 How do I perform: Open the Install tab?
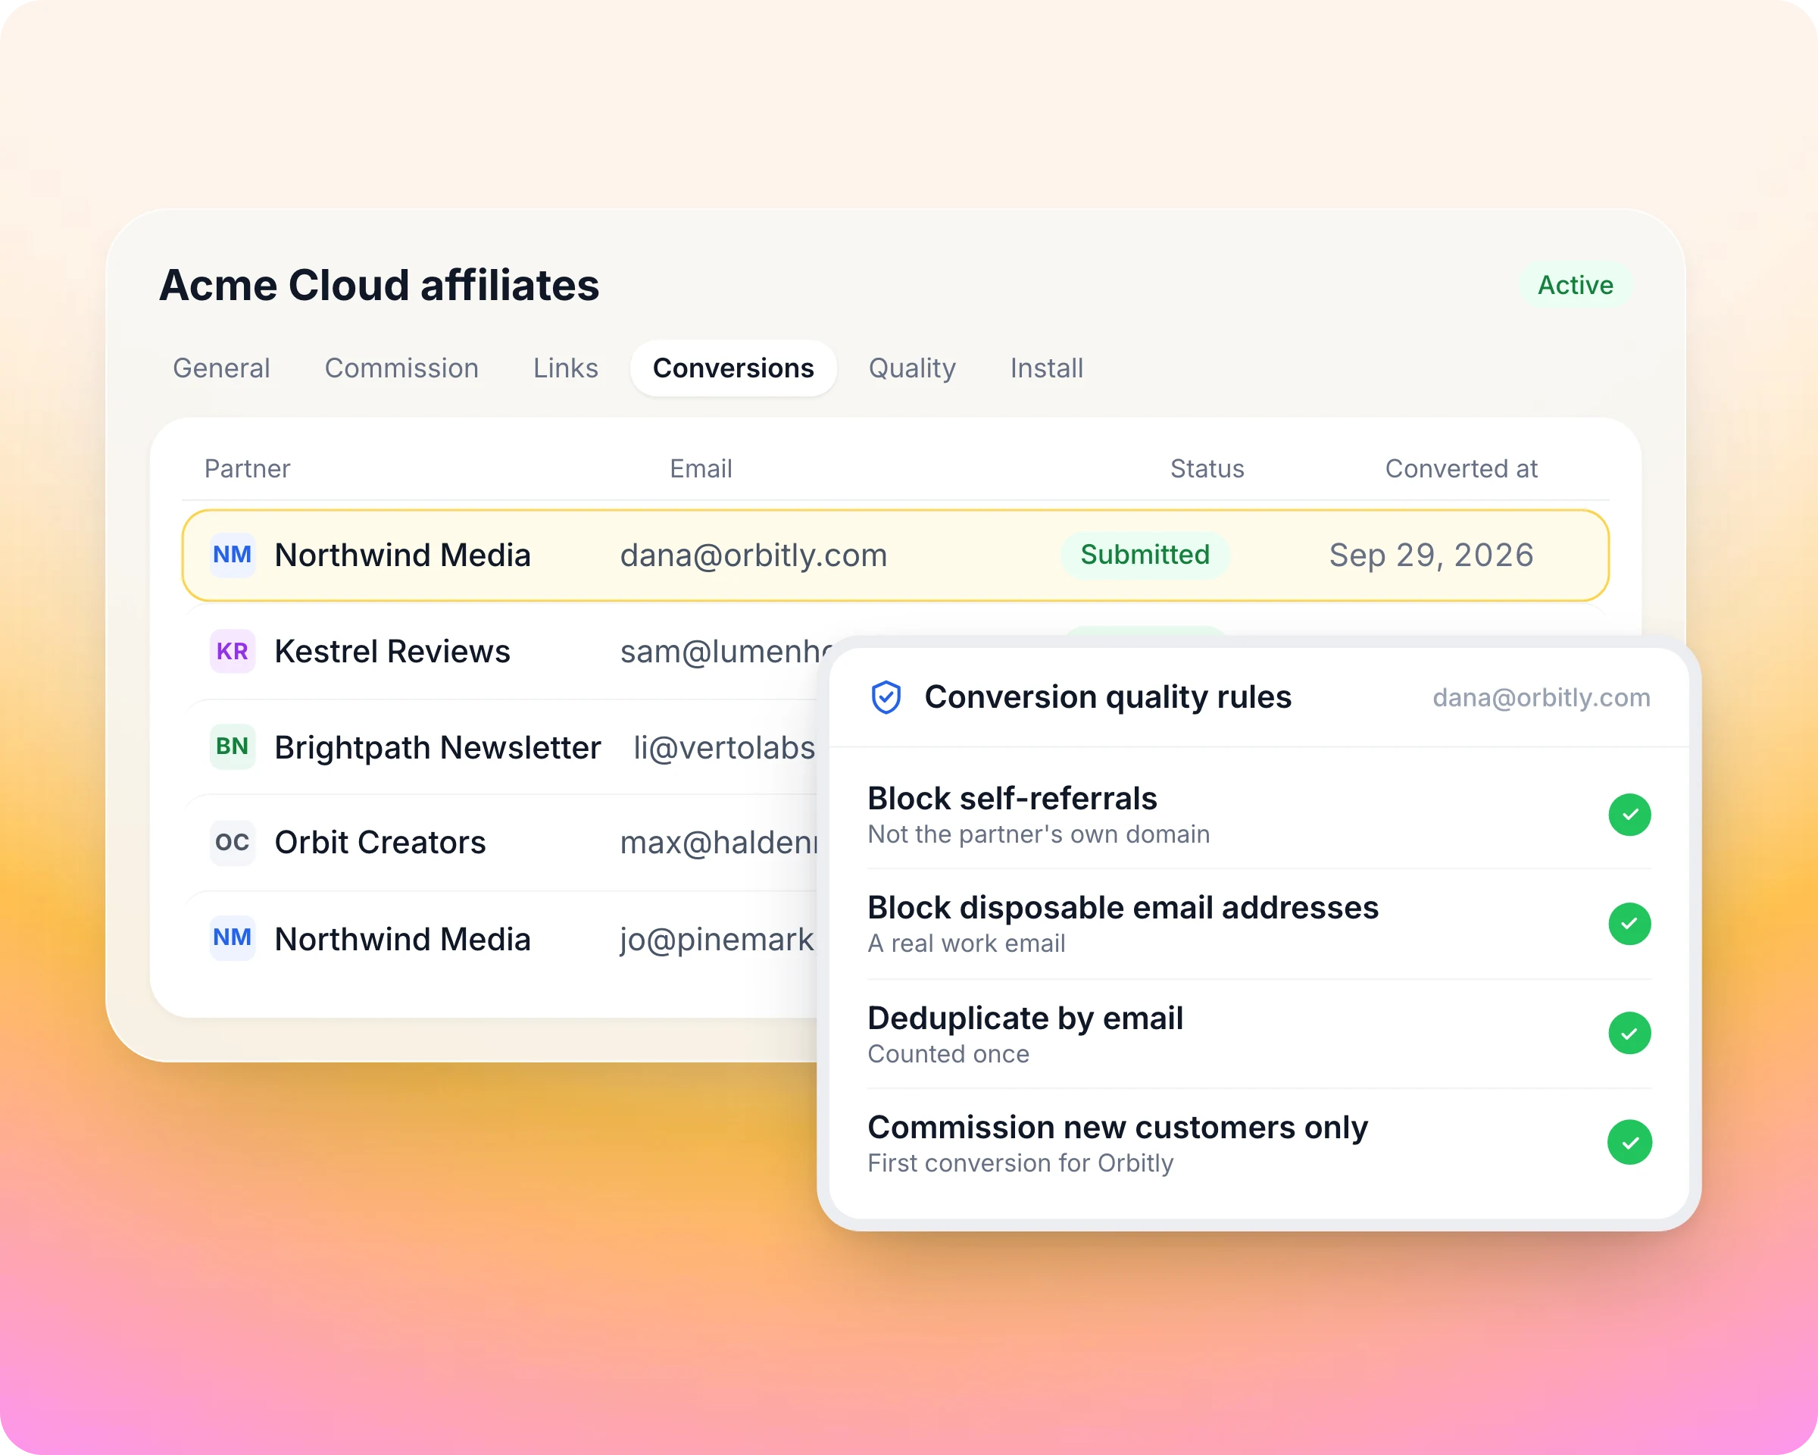pos(1046,368)
